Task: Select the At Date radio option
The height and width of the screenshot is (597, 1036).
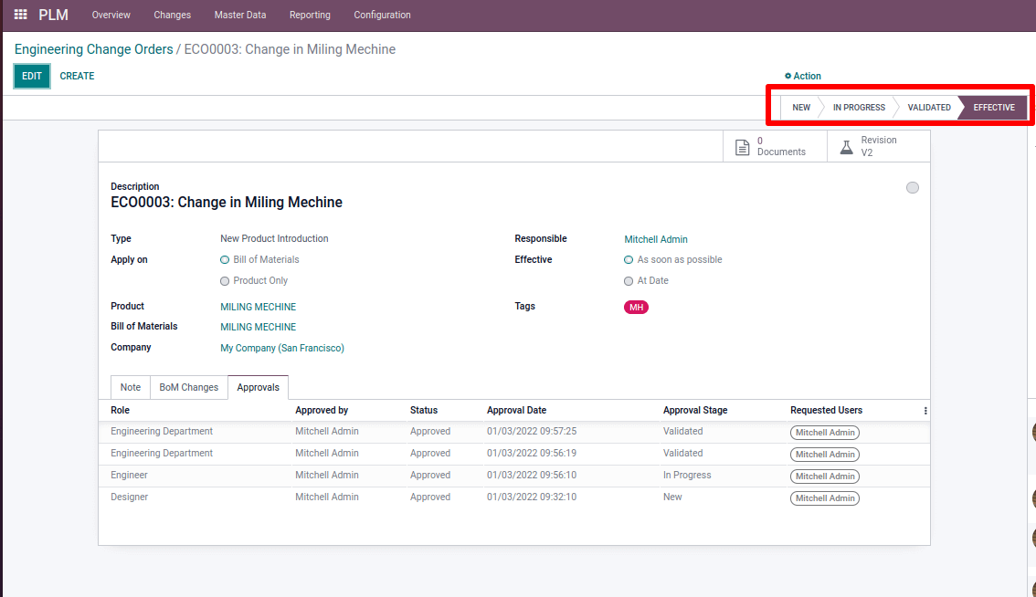Action: 629,280
